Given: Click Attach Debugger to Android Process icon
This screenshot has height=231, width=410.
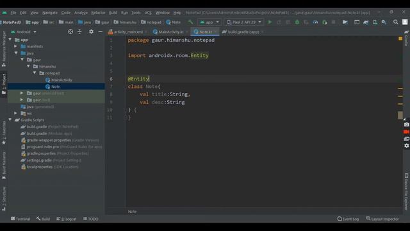Looking at the screenshot, I should tap(325, 22).
